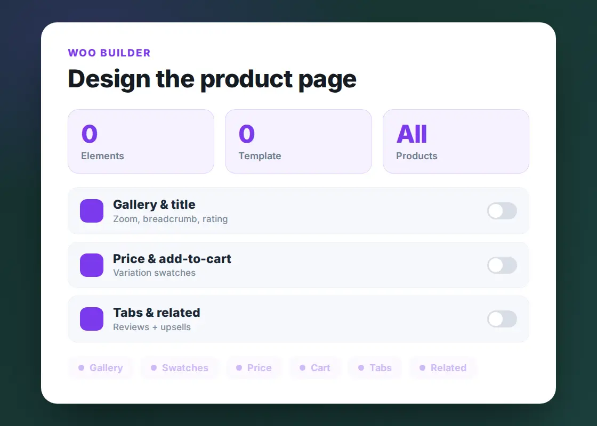Click the purple Gallery & title icon
Viewport: 597px width, 426px height.
click(92, 211)
